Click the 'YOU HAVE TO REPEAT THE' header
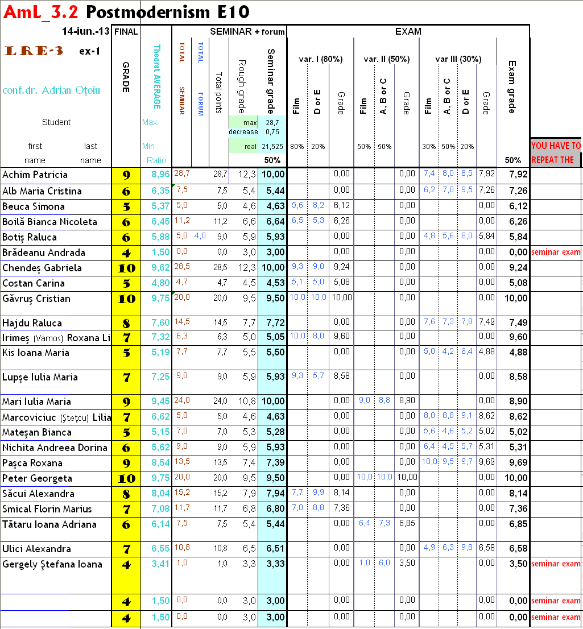 (556, 153)
